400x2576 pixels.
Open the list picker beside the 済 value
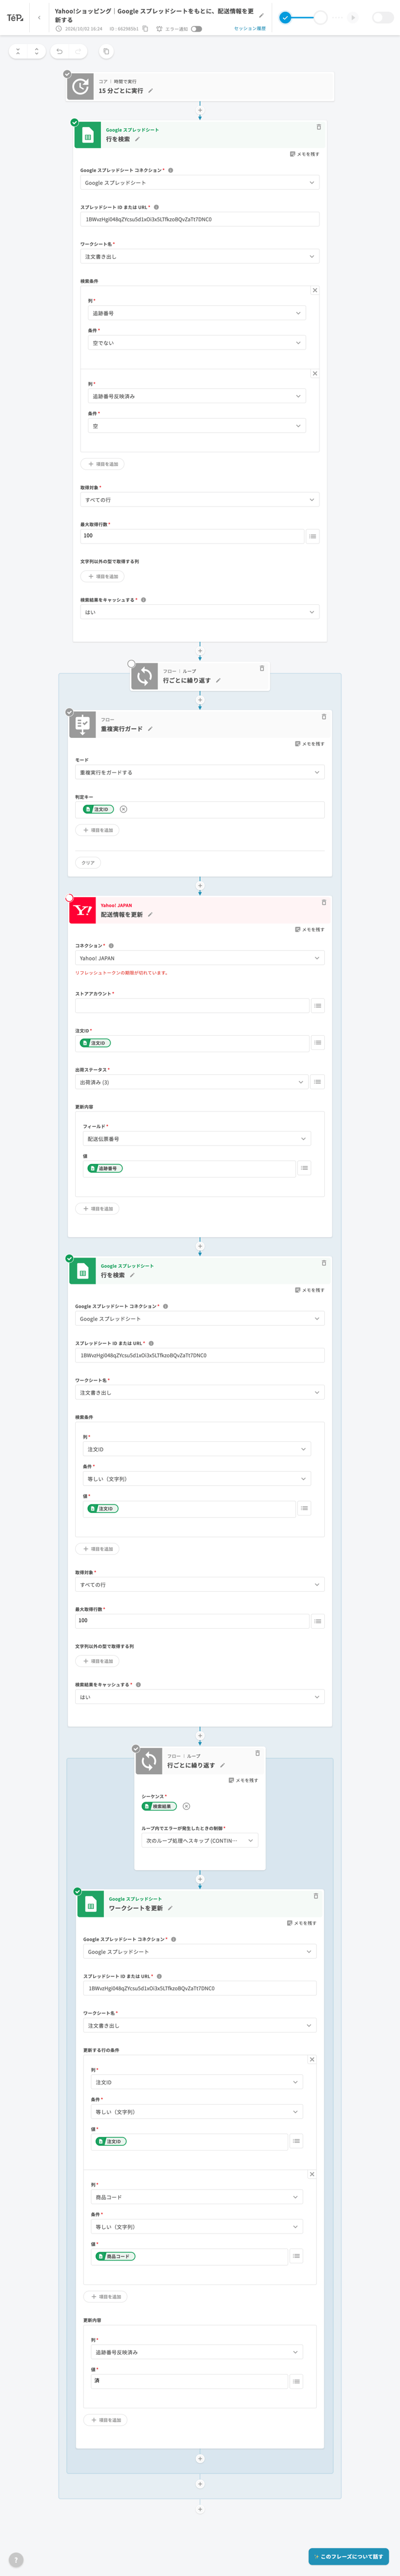click(296, 2381)
